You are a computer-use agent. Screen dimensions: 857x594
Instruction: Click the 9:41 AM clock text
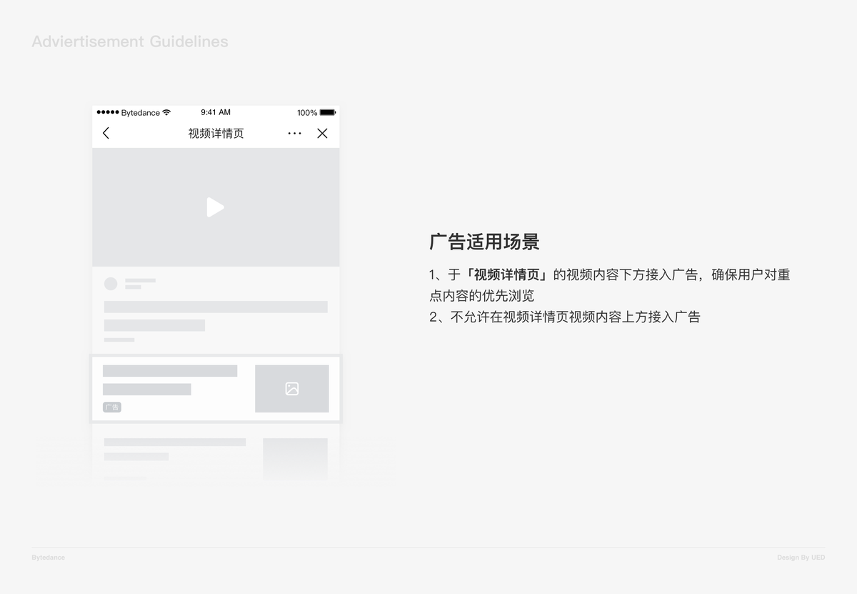click(x=216, y=112)
